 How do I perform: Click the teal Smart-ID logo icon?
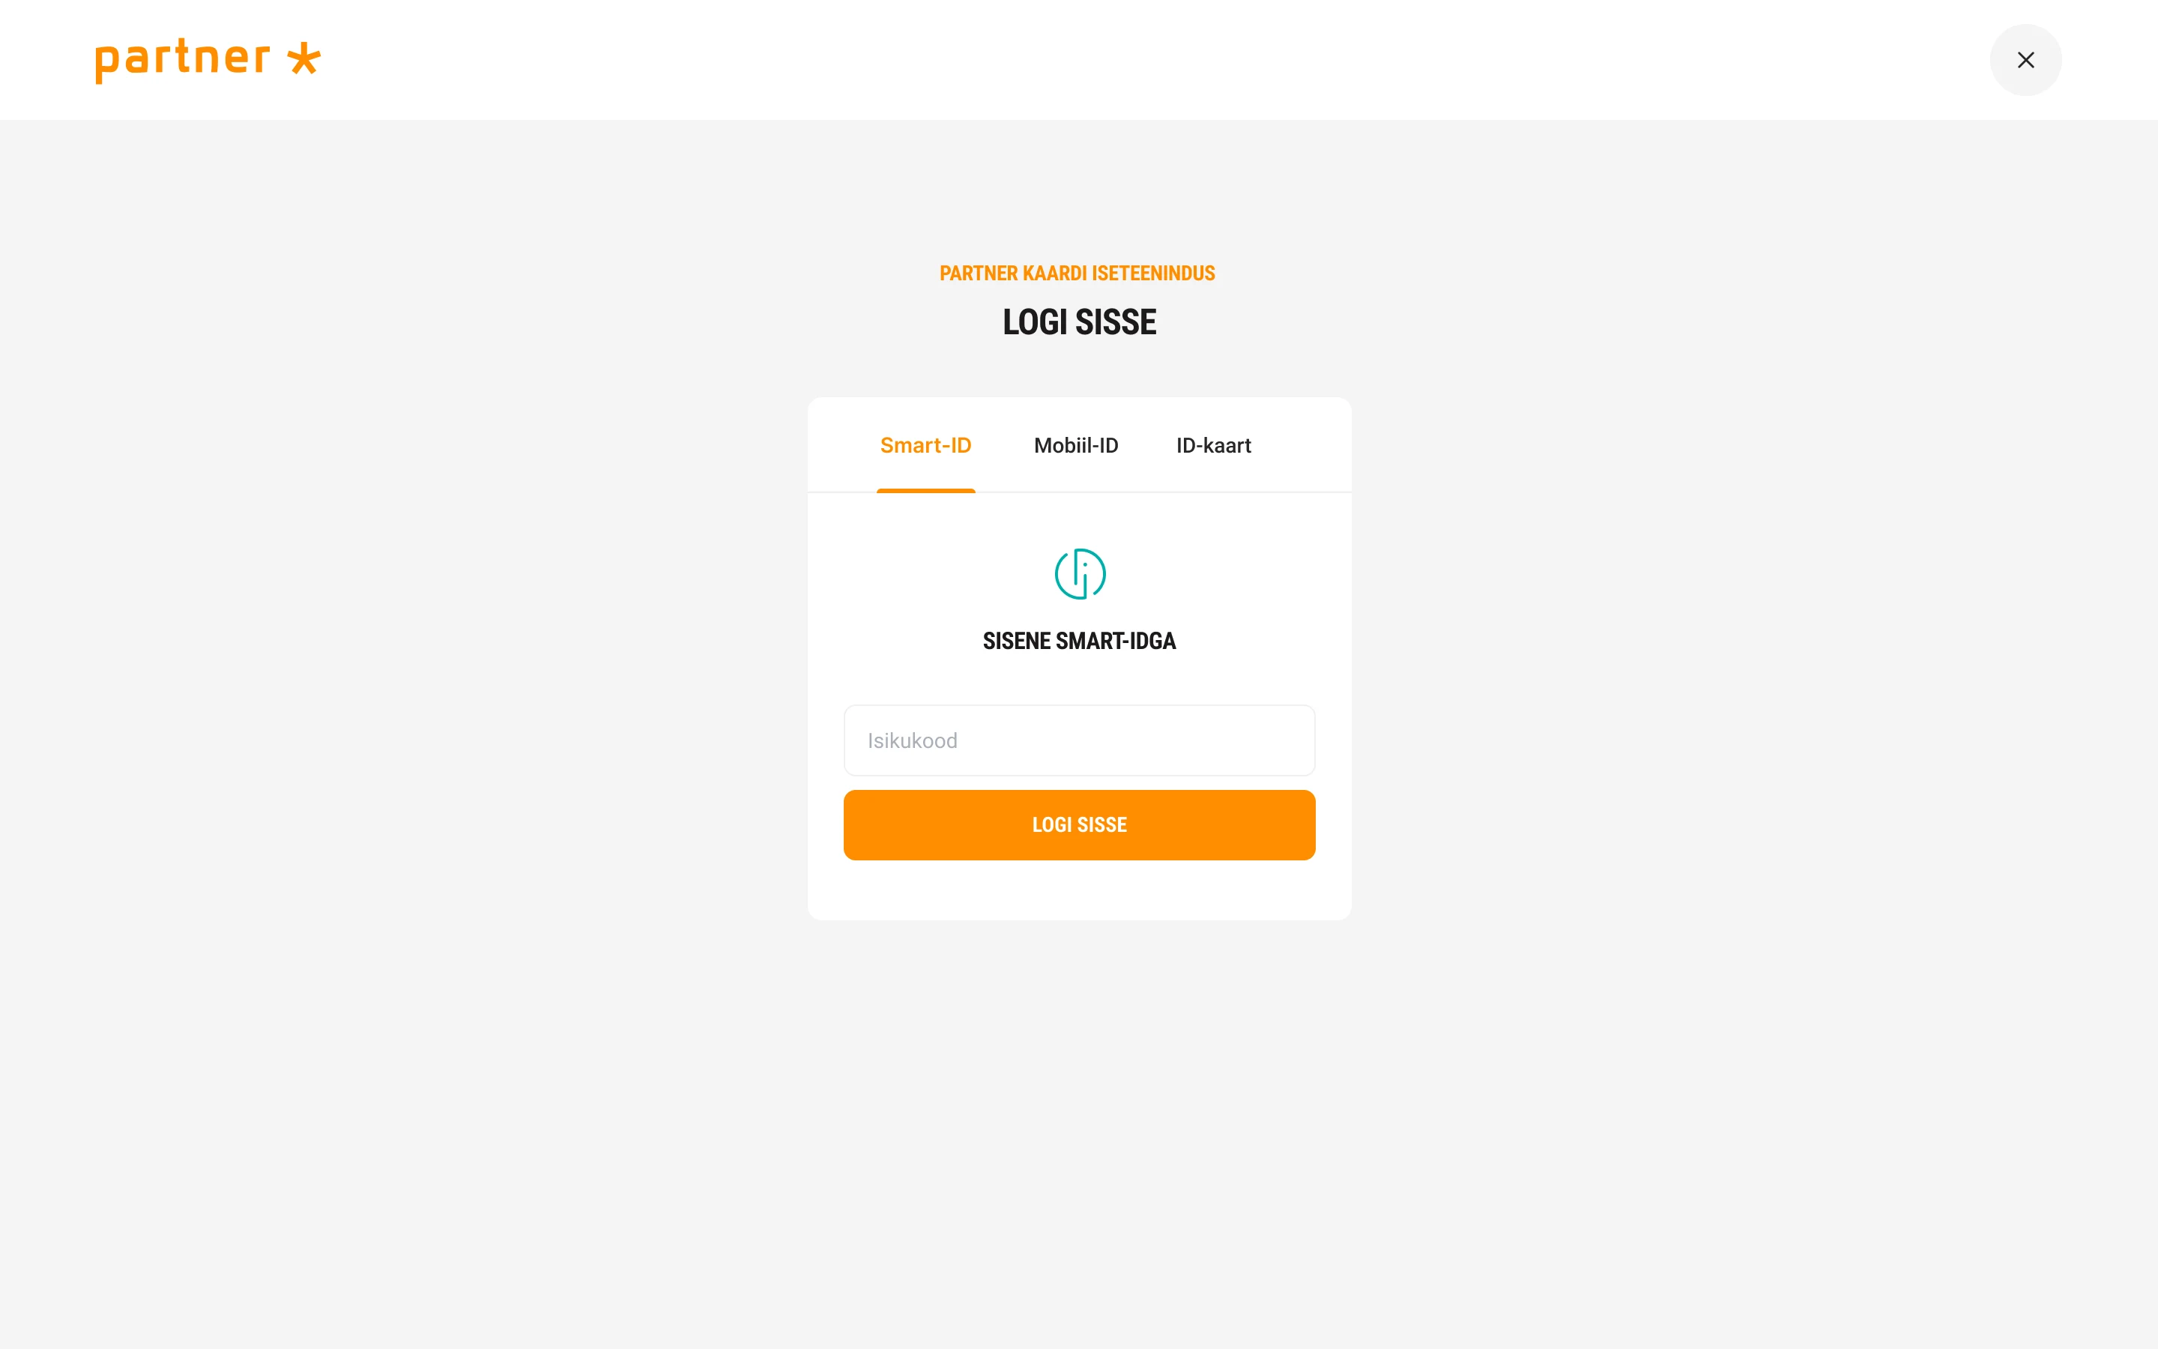(x=1080, y=573)
